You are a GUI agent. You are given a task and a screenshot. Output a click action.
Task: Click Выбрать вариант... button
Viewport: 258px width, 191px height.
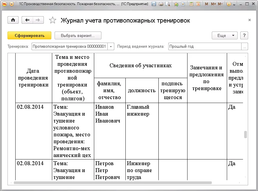point(78,35)
